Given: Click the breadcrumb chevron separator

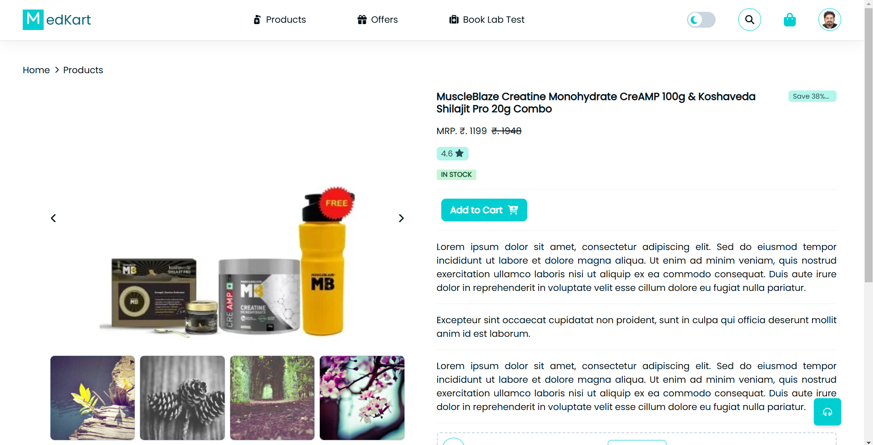Looking at the screenshot, I should click(57, 70).
